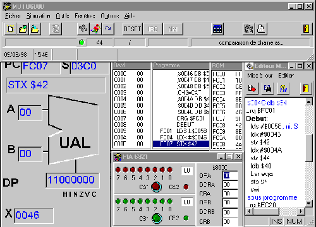Click editor scrollbar down arrow

point(309,203)
